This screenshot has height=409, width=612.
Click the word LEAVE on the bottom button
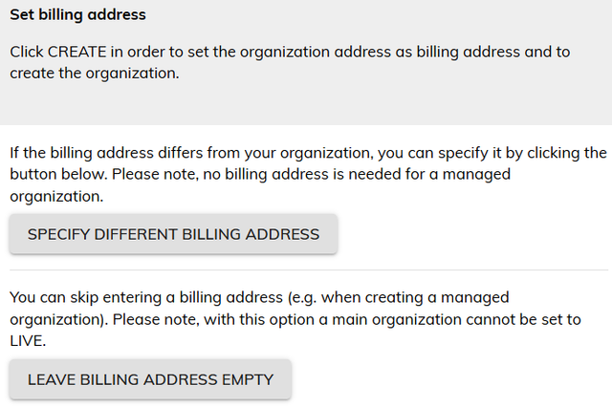(52, 379)
